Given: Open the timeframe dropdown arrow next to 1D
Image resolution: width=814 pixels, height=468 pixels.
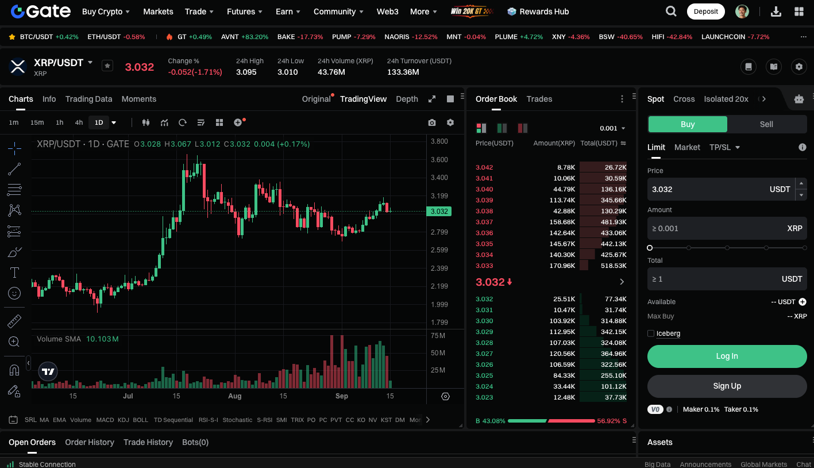Looking at the screenshot, I should click(x=114, y=122).
